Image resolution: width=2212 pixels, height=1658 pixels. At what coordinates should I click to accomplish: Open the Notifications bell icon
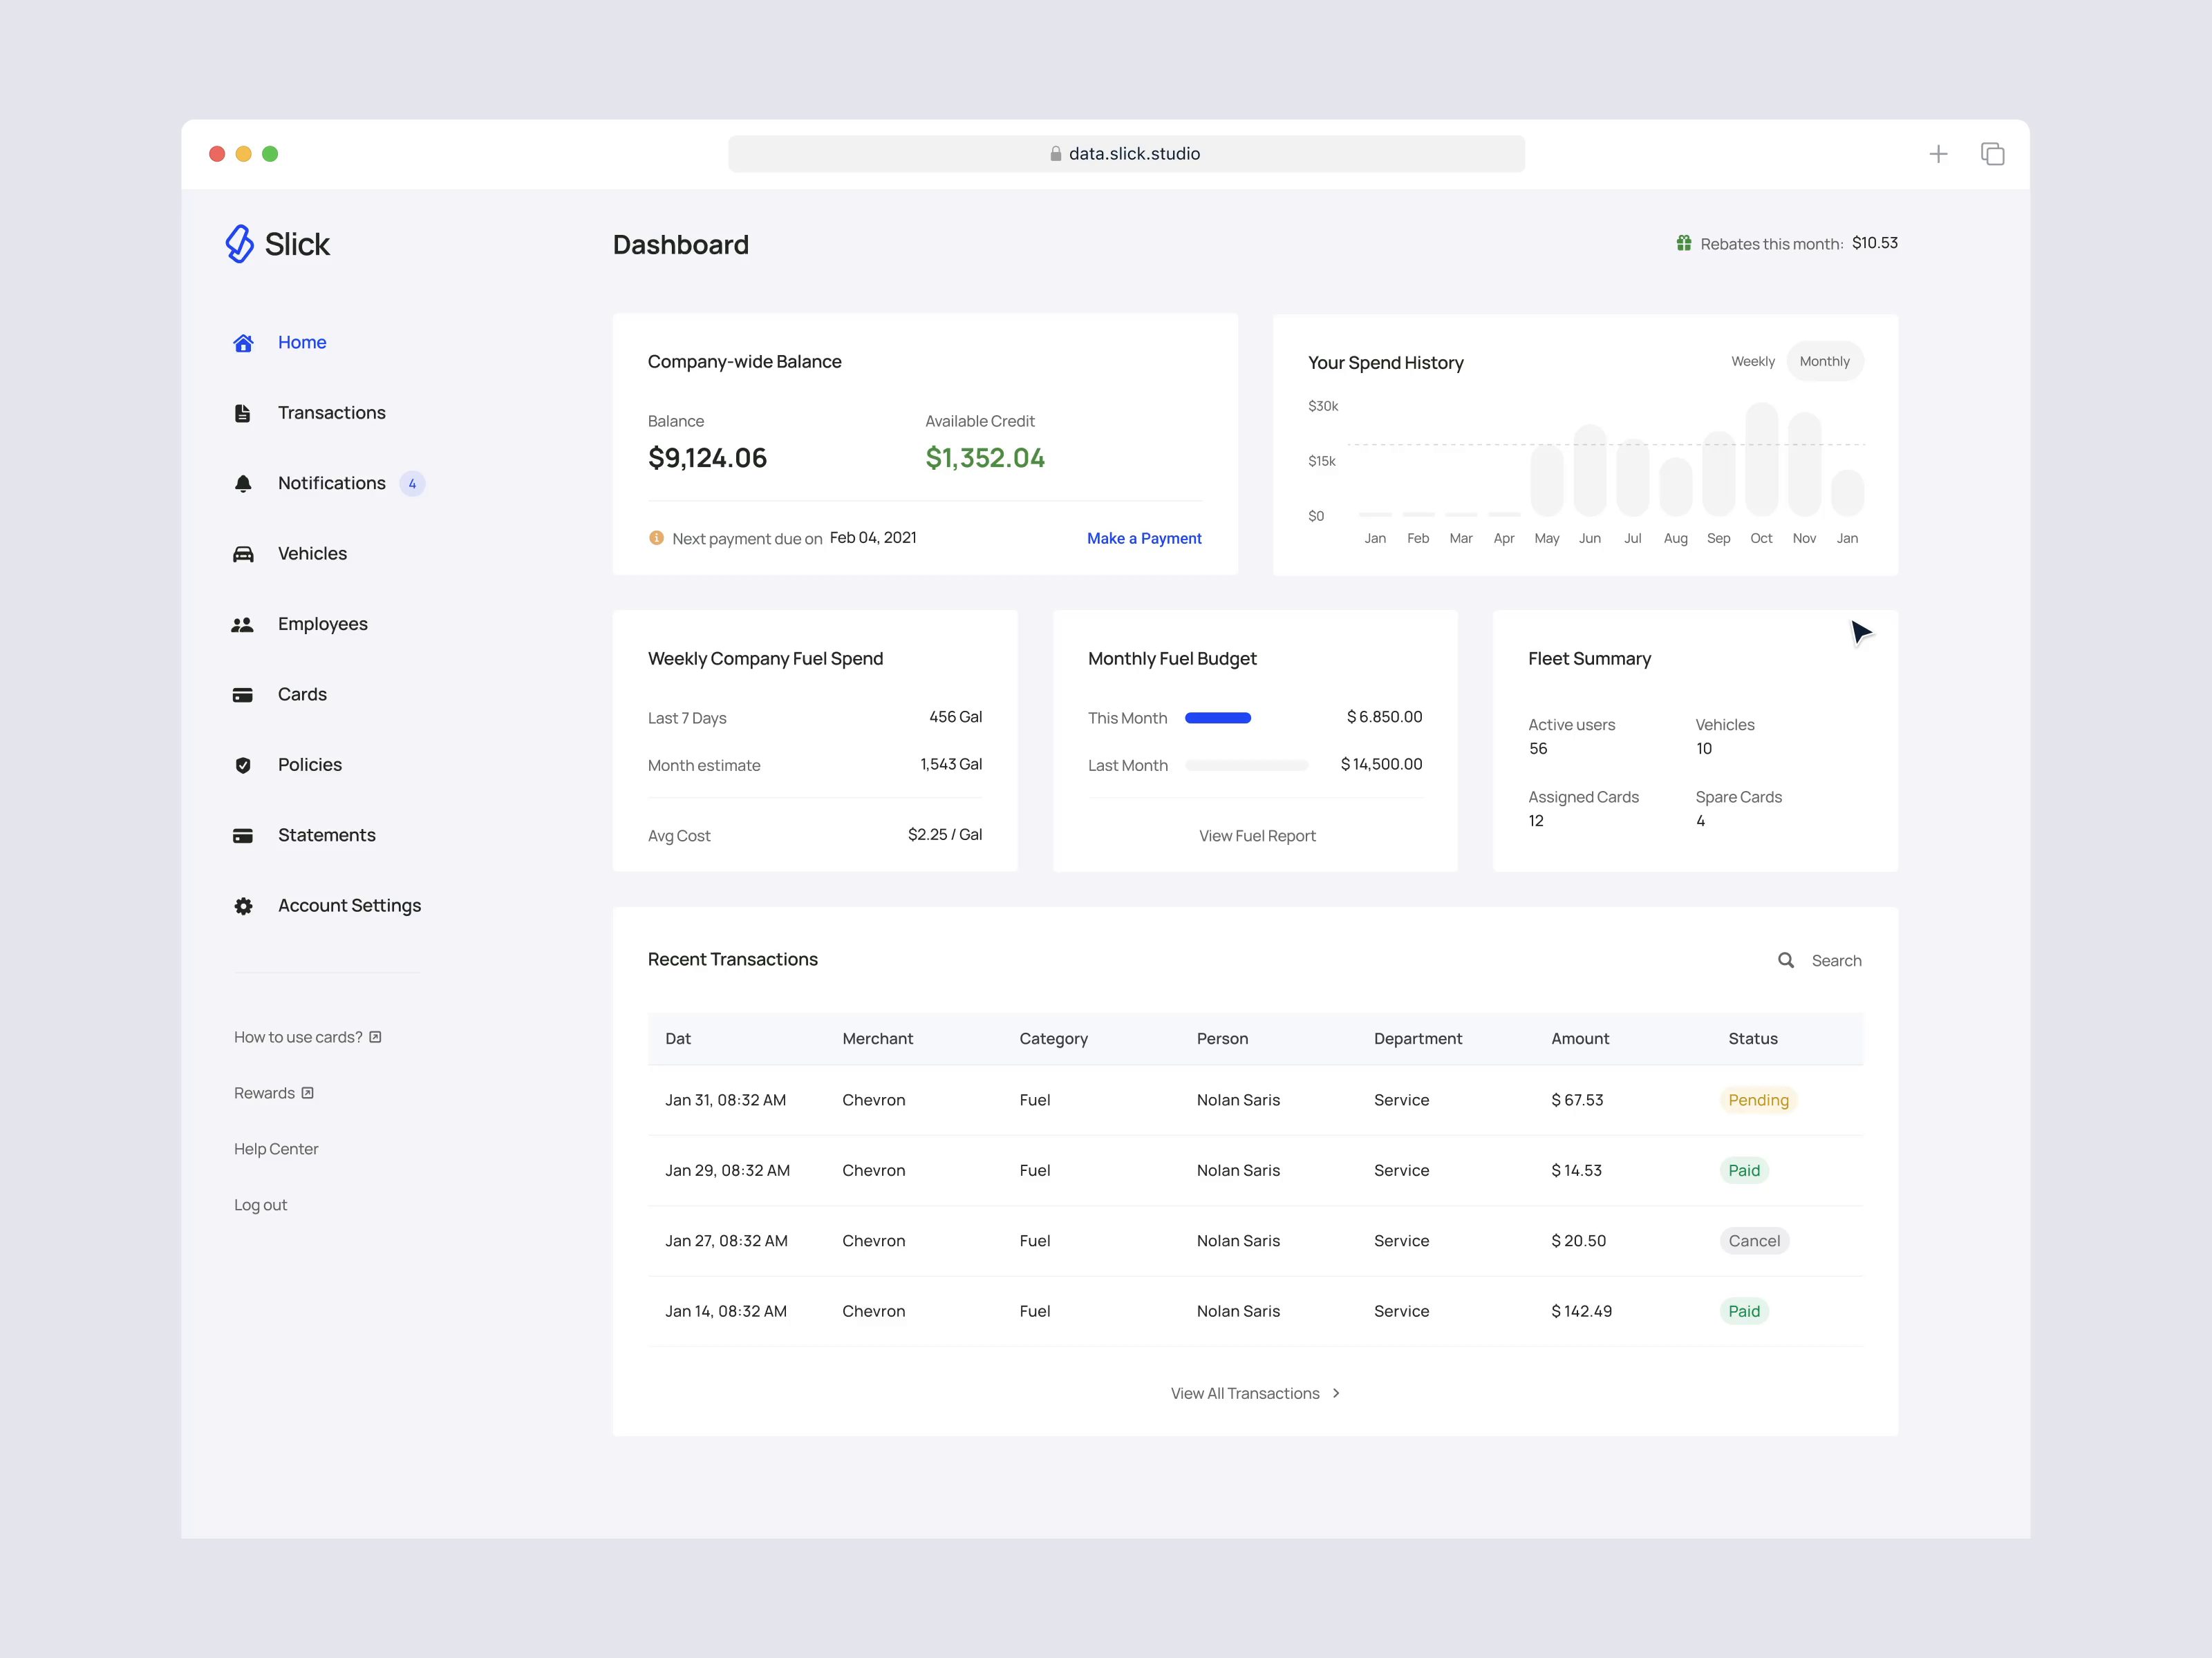[243, 483]
